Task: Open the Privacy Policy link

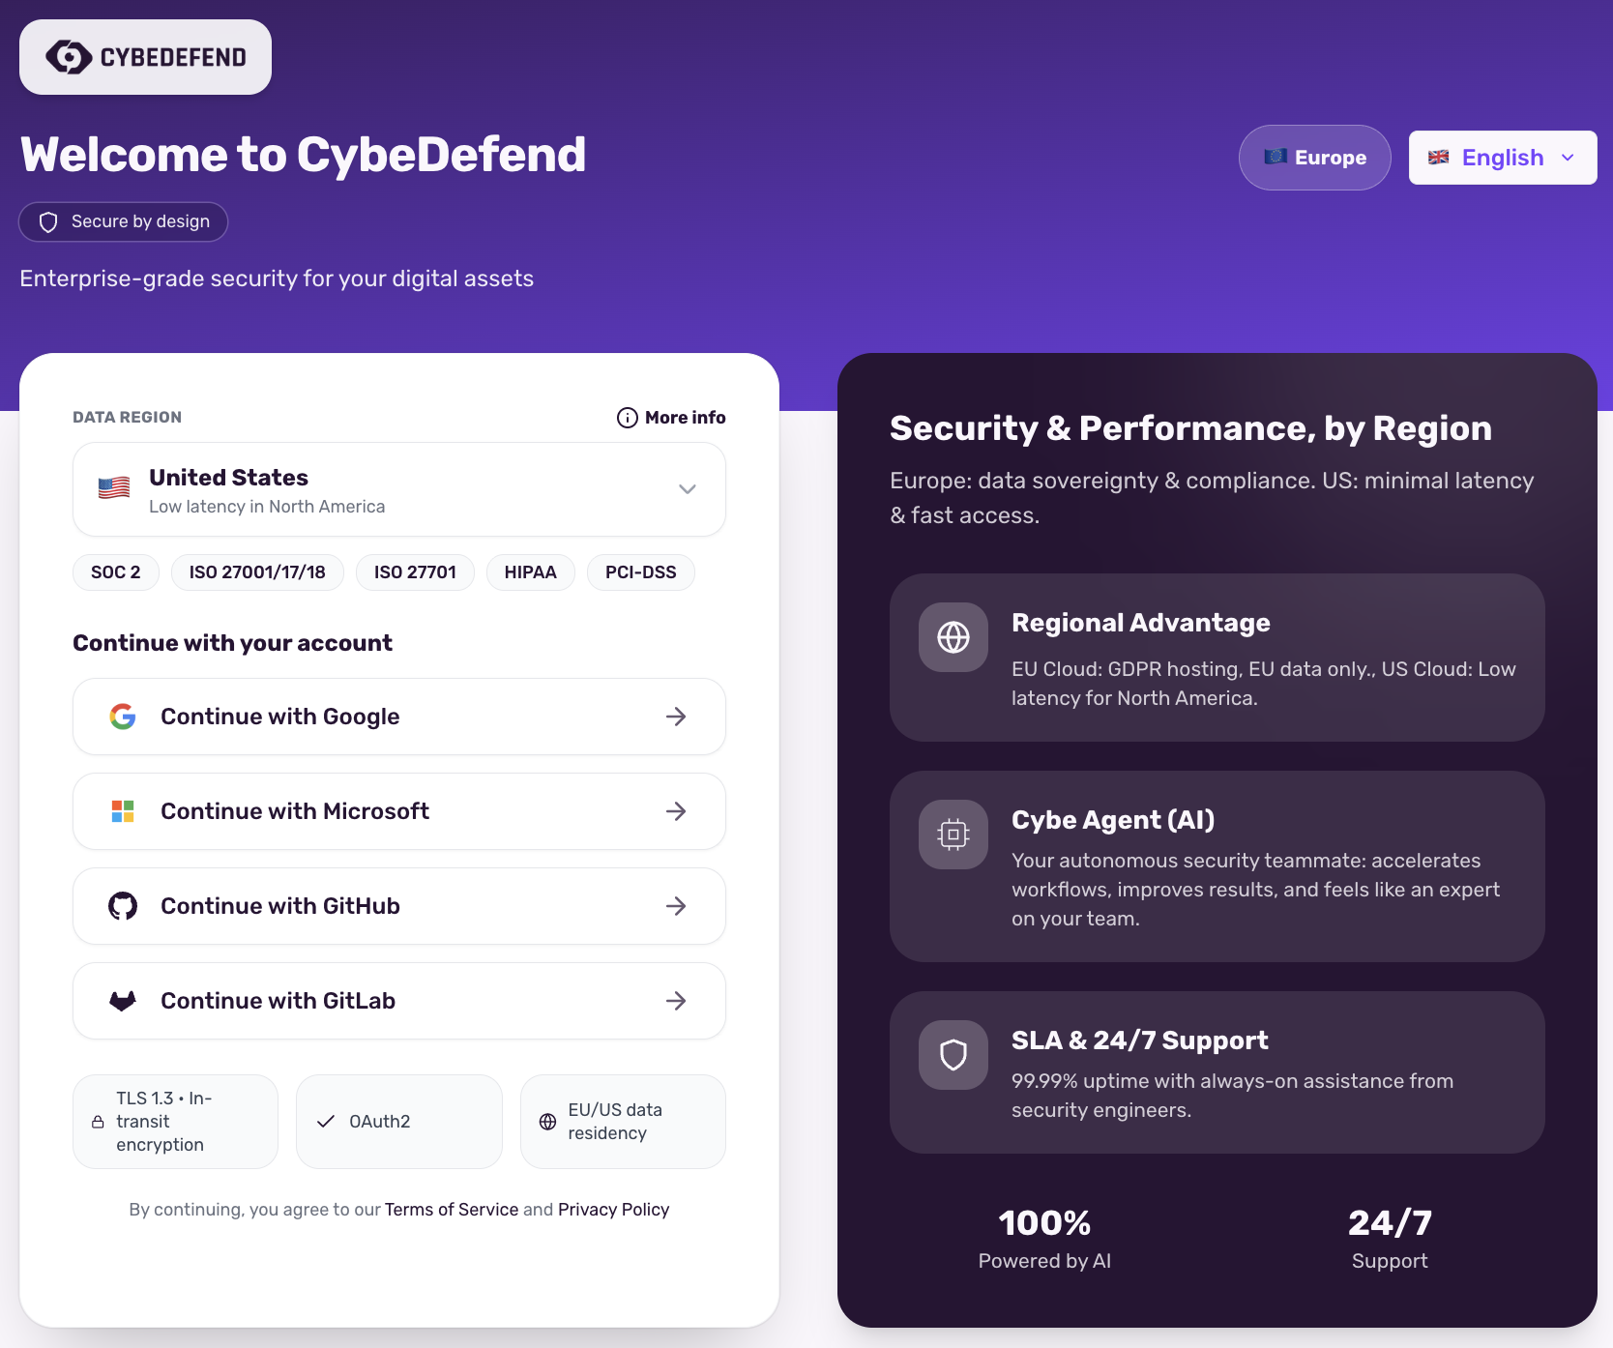Action: pos(614,1210)
